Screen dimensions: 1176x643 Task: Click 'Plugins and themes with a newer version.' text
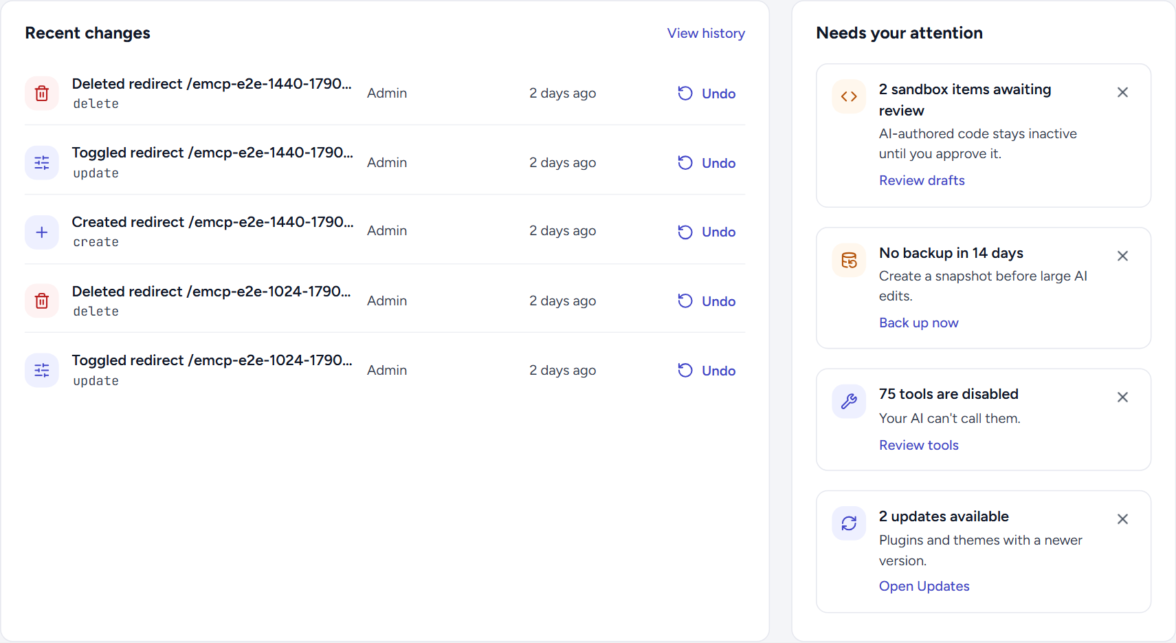(980, 551)
